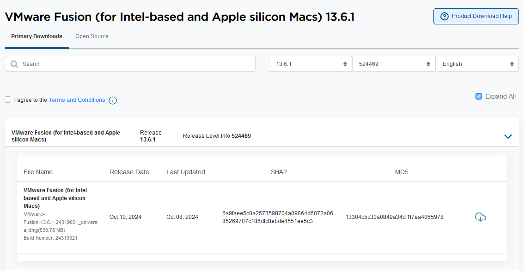The width and height of the screenshot is (524, 271).
Task: Click the info icon beside Terms and Conditions
Action: click(x=113, y=100)
